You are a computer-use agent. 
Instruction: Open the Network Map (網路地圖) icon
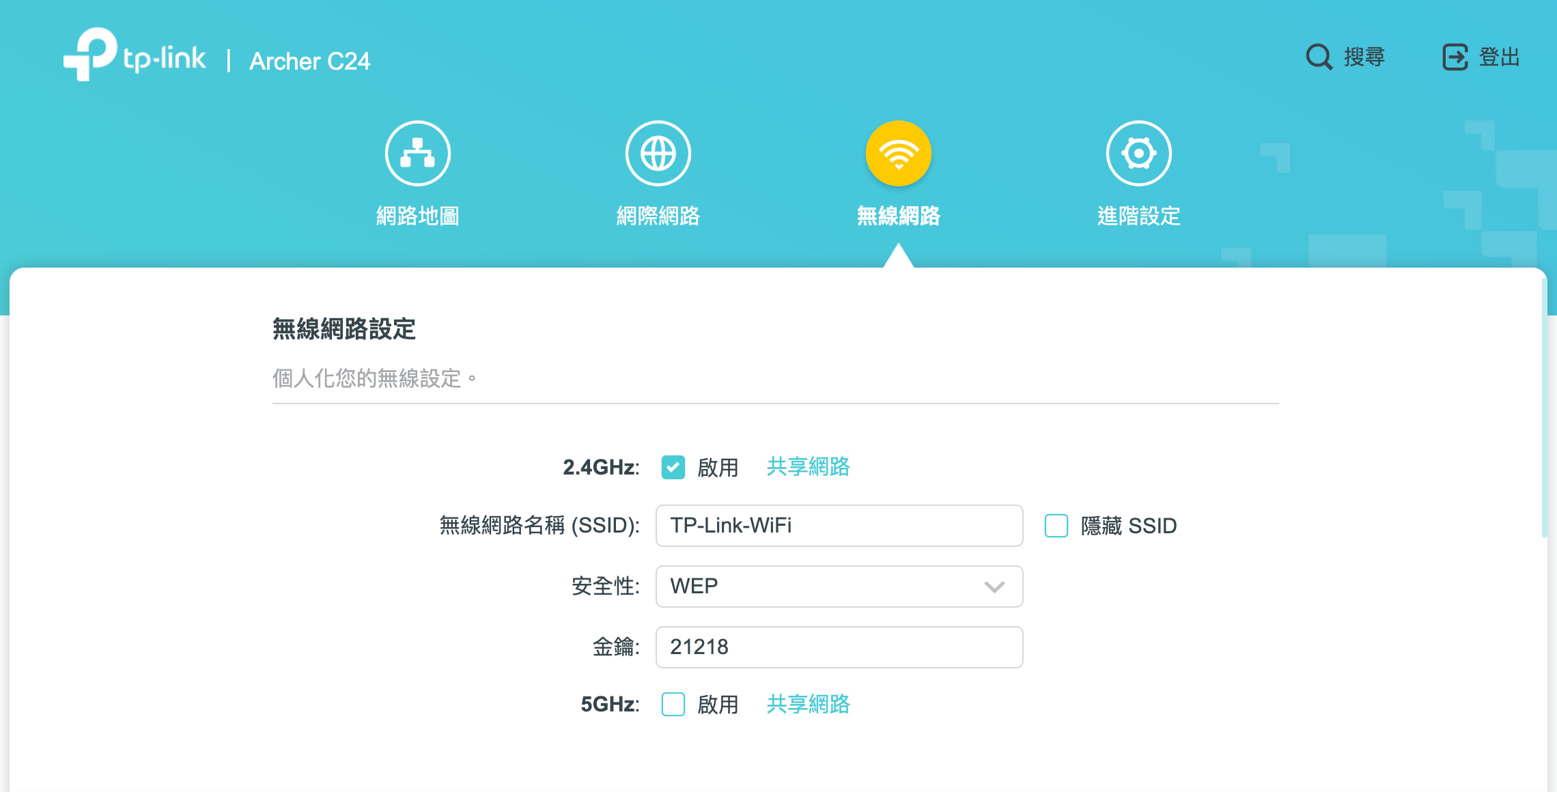[417, 154]
